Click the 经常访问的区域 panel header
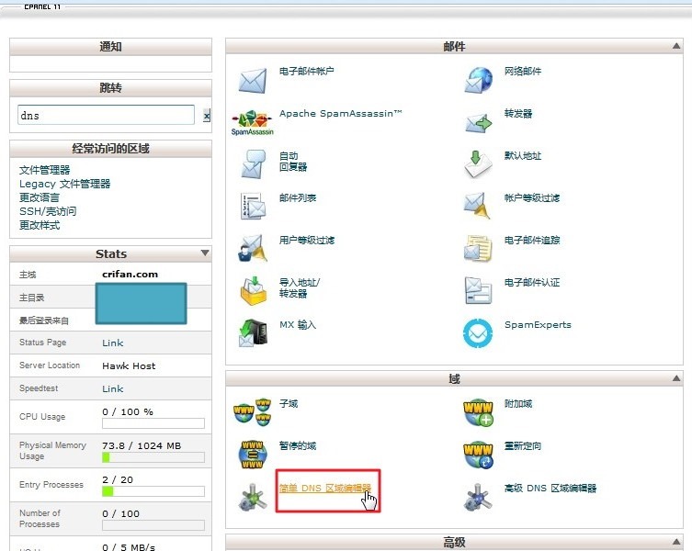692x551 pixels. point(110,149)
